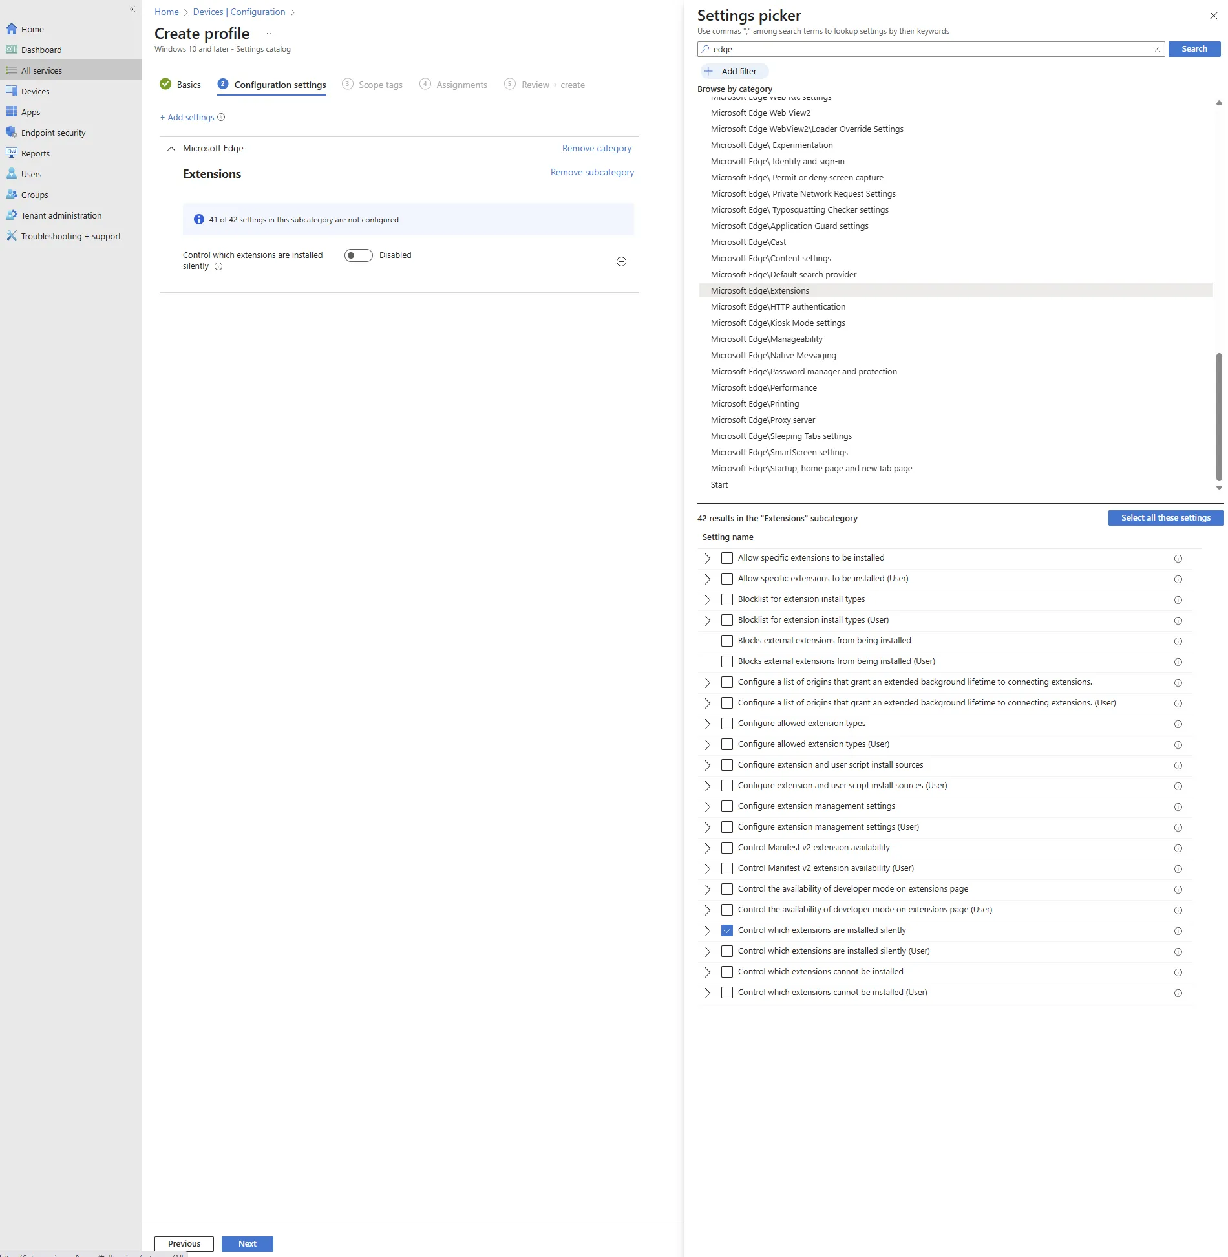Expand 'Control which extensions are installed silently' row
The height and width of the screenshot is (1257, 1228).
coord(707,930)
